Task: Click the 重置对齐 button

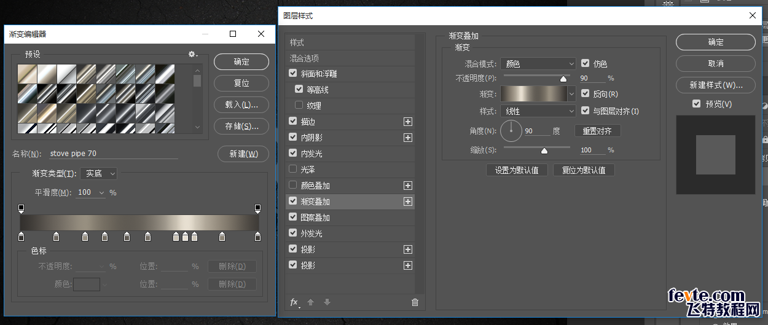Action: coord(598,131)
